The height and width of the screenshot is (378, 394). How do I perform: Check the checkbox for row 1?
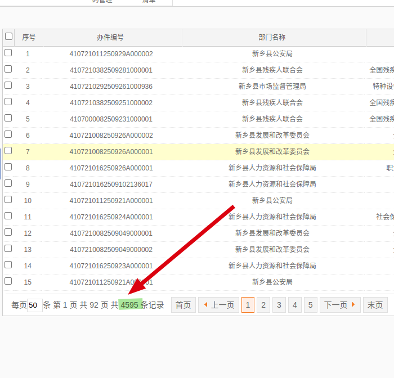click(x=8, y=53)
